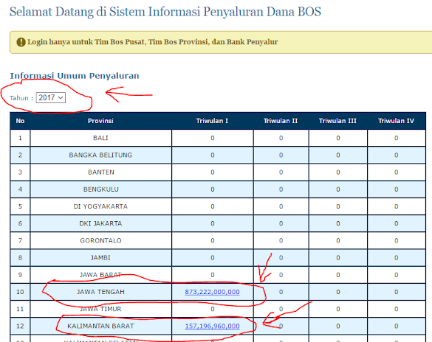Click the "Triwulan I" column header

click(212, 121)
